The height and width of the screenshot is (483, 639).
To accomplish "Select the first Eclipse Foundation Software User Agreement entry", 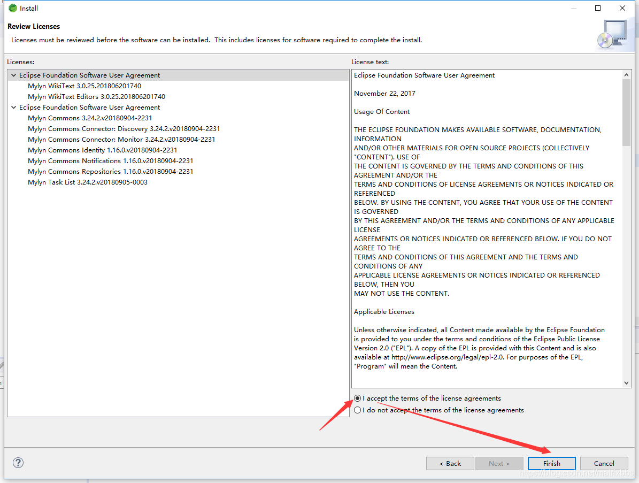I will pos(90,75).
